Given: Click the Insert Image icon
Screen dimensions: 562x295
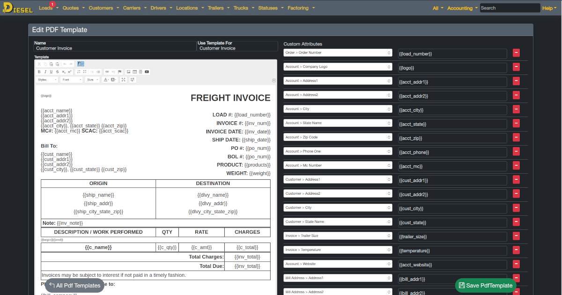Looking at the screenshot, I should pos(128,72).
